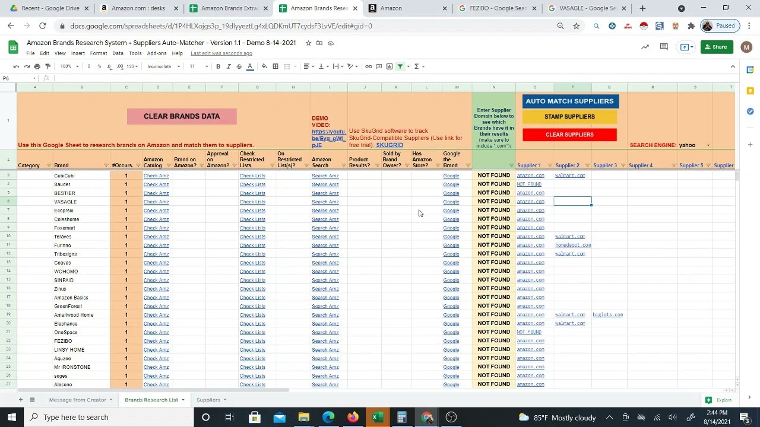Open Excel from the Windows taskbar
Image resolution: width=760 pixels, height=427 pixels.
point(376,418)
